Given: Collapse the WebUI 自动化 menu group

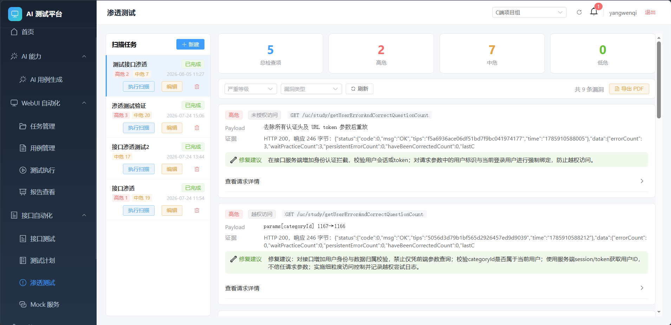Looking at the screenshot, I should (x=84, y=103).
